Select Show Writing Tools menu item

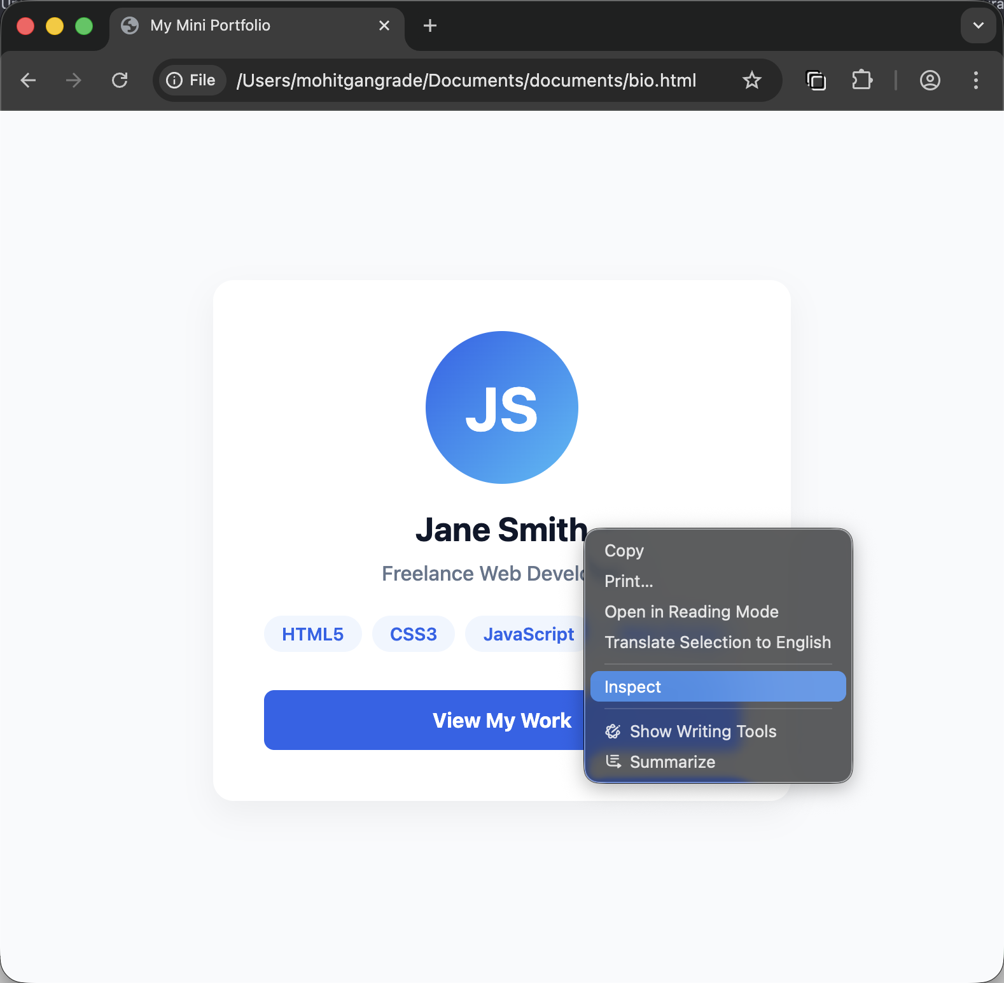pos(718,732)
